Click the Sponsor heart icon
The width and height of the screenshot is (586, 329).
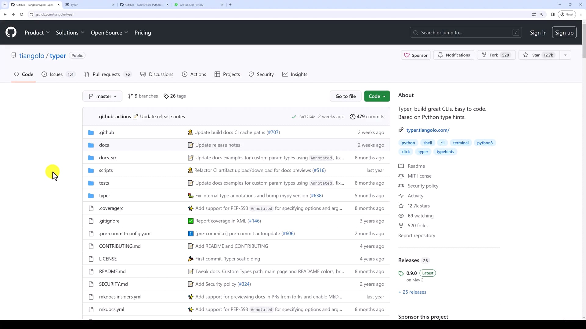click(x=407, y=55)
